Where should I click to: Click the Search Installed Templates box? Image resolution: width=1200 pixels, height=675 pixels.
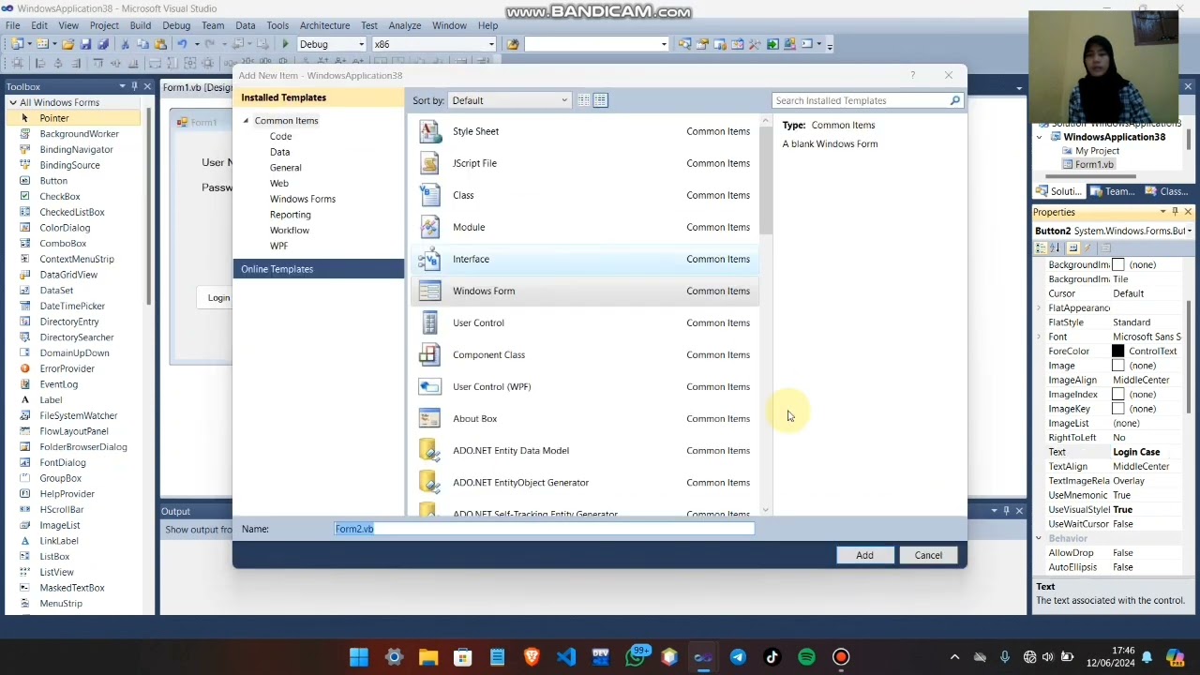pyautogui.click(x=860, y=100)
